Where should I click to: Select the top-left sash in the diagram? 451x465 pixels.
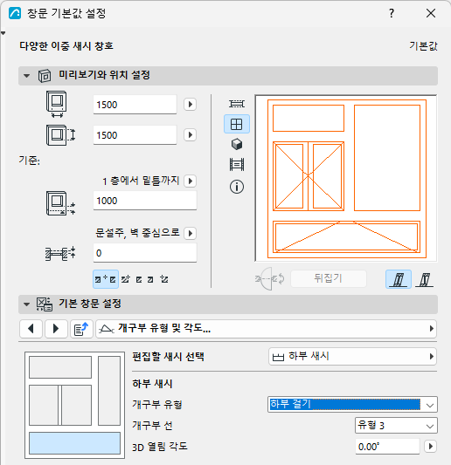(x=60, y=367)
